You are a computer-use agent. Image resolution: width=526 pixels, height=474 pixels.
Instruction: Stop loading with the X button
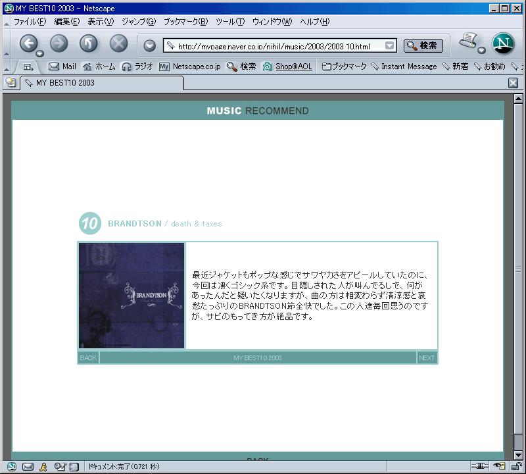pyautogui.click(x=119, y=43)
